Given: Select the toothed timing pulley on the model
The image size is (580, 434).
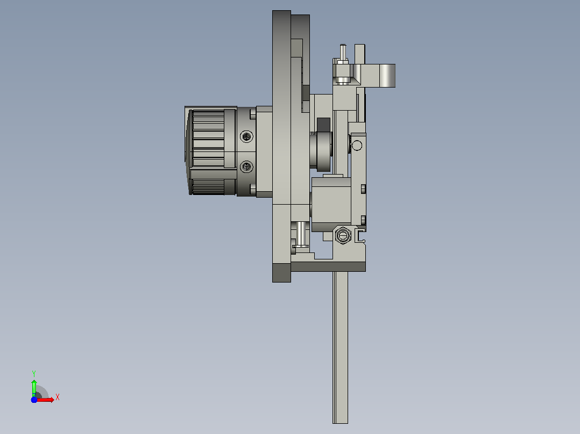Looking at the screenshot, I should (211, 151).
